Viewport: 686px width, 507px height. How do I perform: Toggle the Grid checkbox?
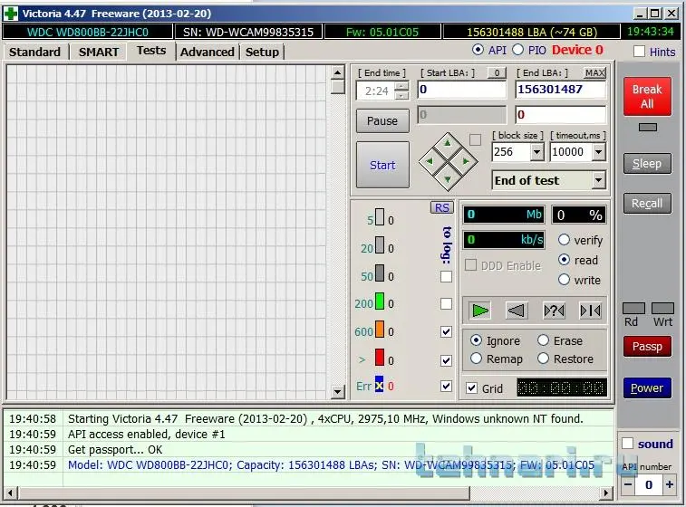[471, 388]
